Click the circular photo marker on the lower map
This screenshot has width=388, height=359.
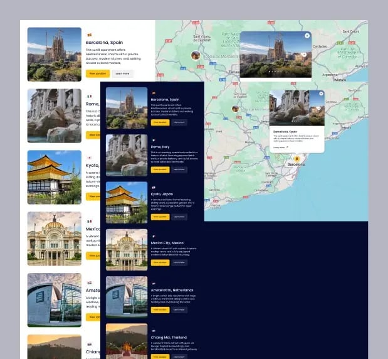235,109
